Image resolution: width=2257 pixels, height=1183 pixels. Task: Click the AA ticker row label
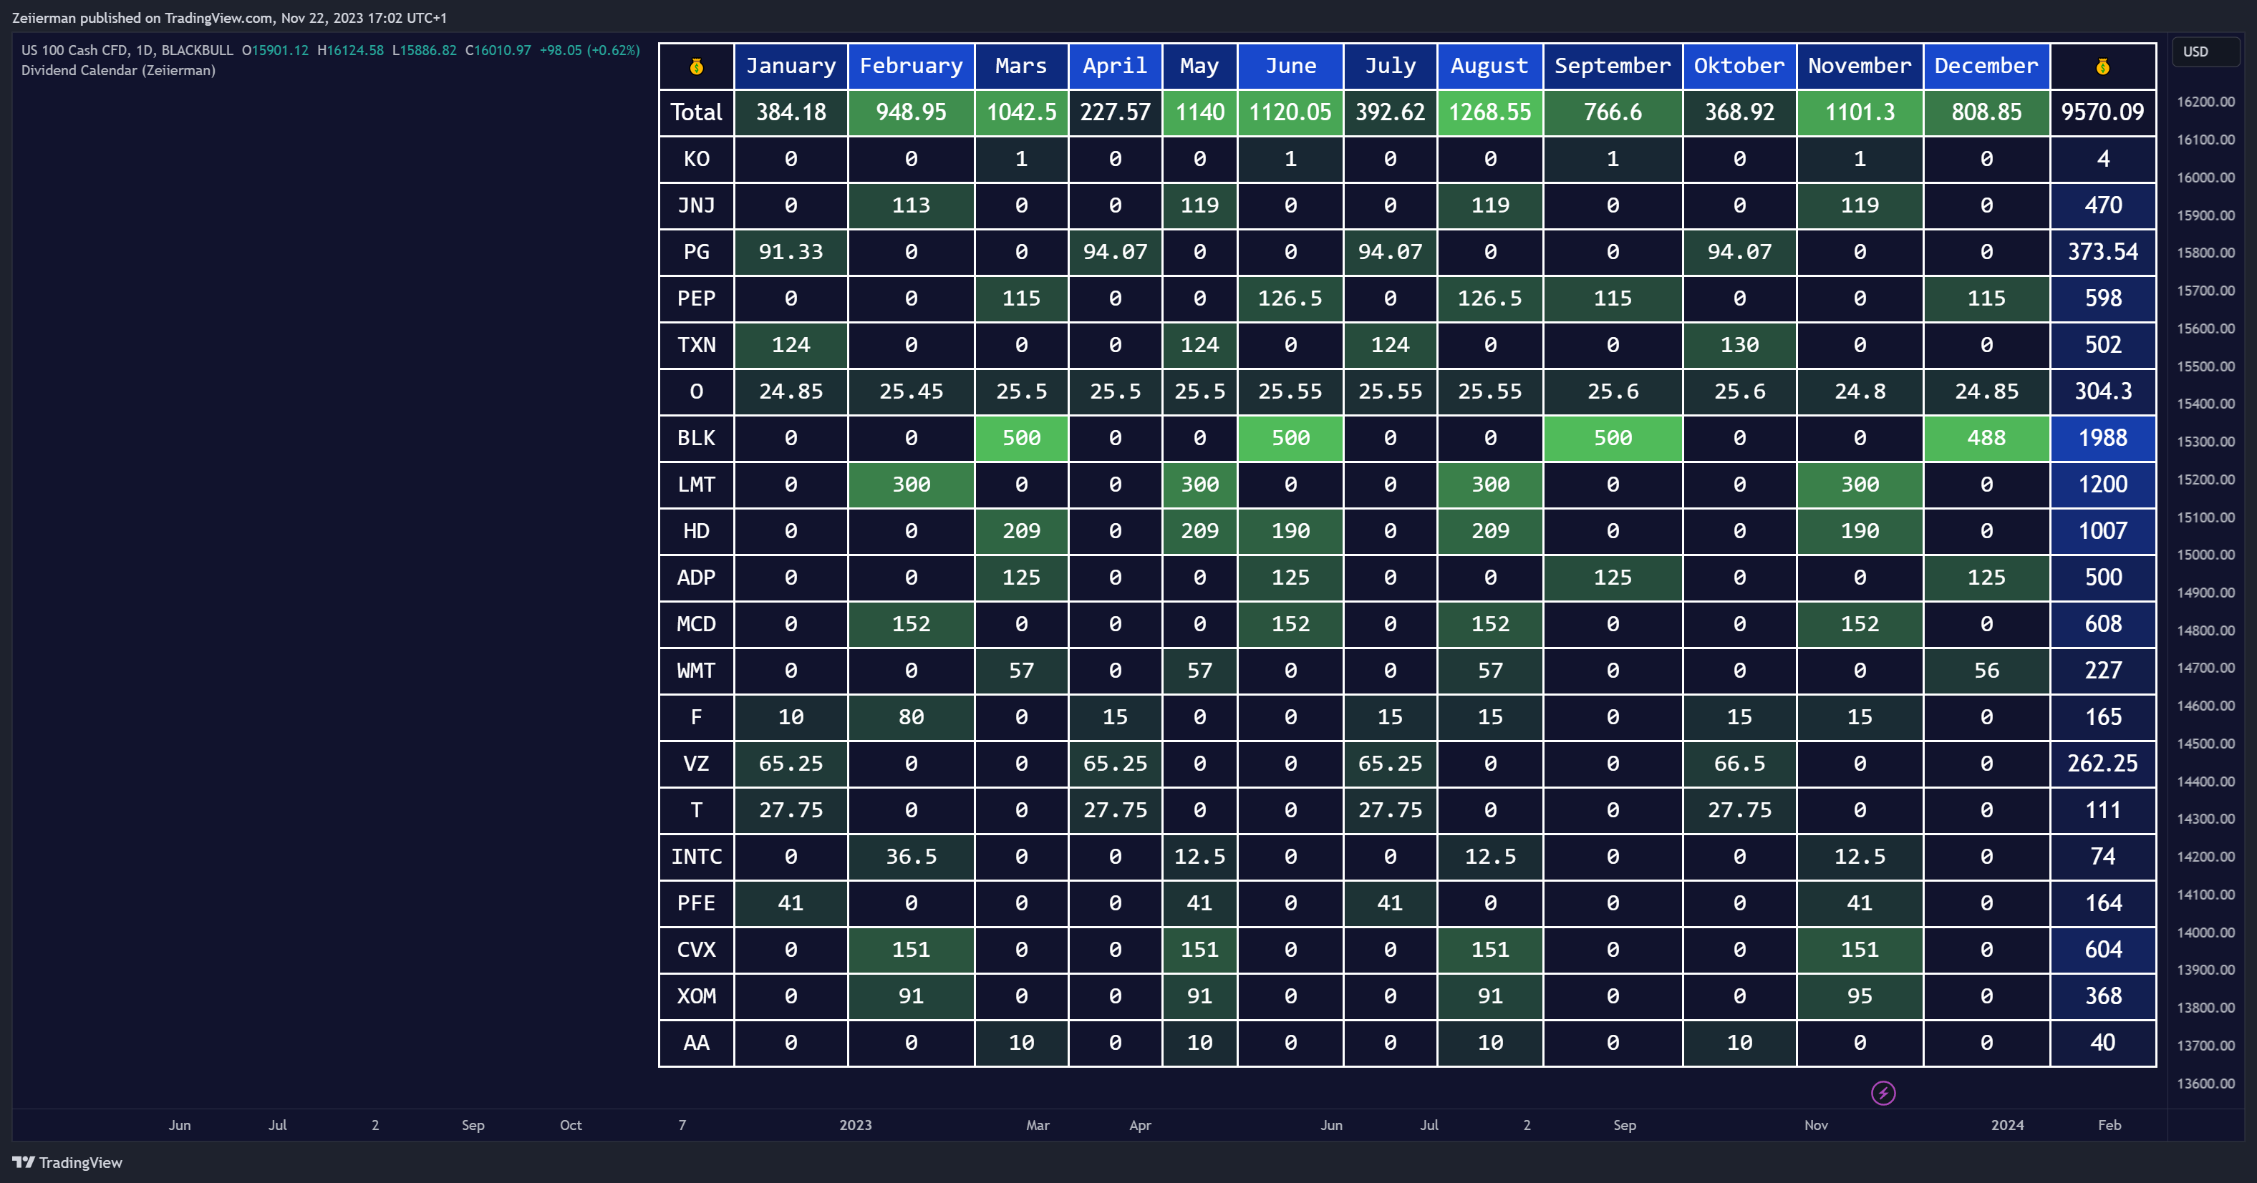click(x=697, y=1043)
